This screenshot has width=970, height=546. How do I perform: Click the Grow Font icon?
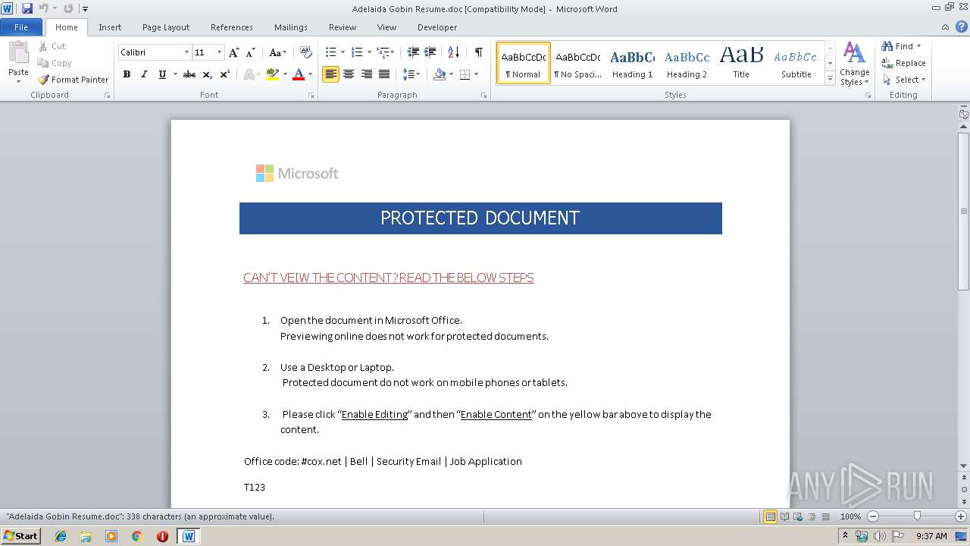click(x=233, y=52)
